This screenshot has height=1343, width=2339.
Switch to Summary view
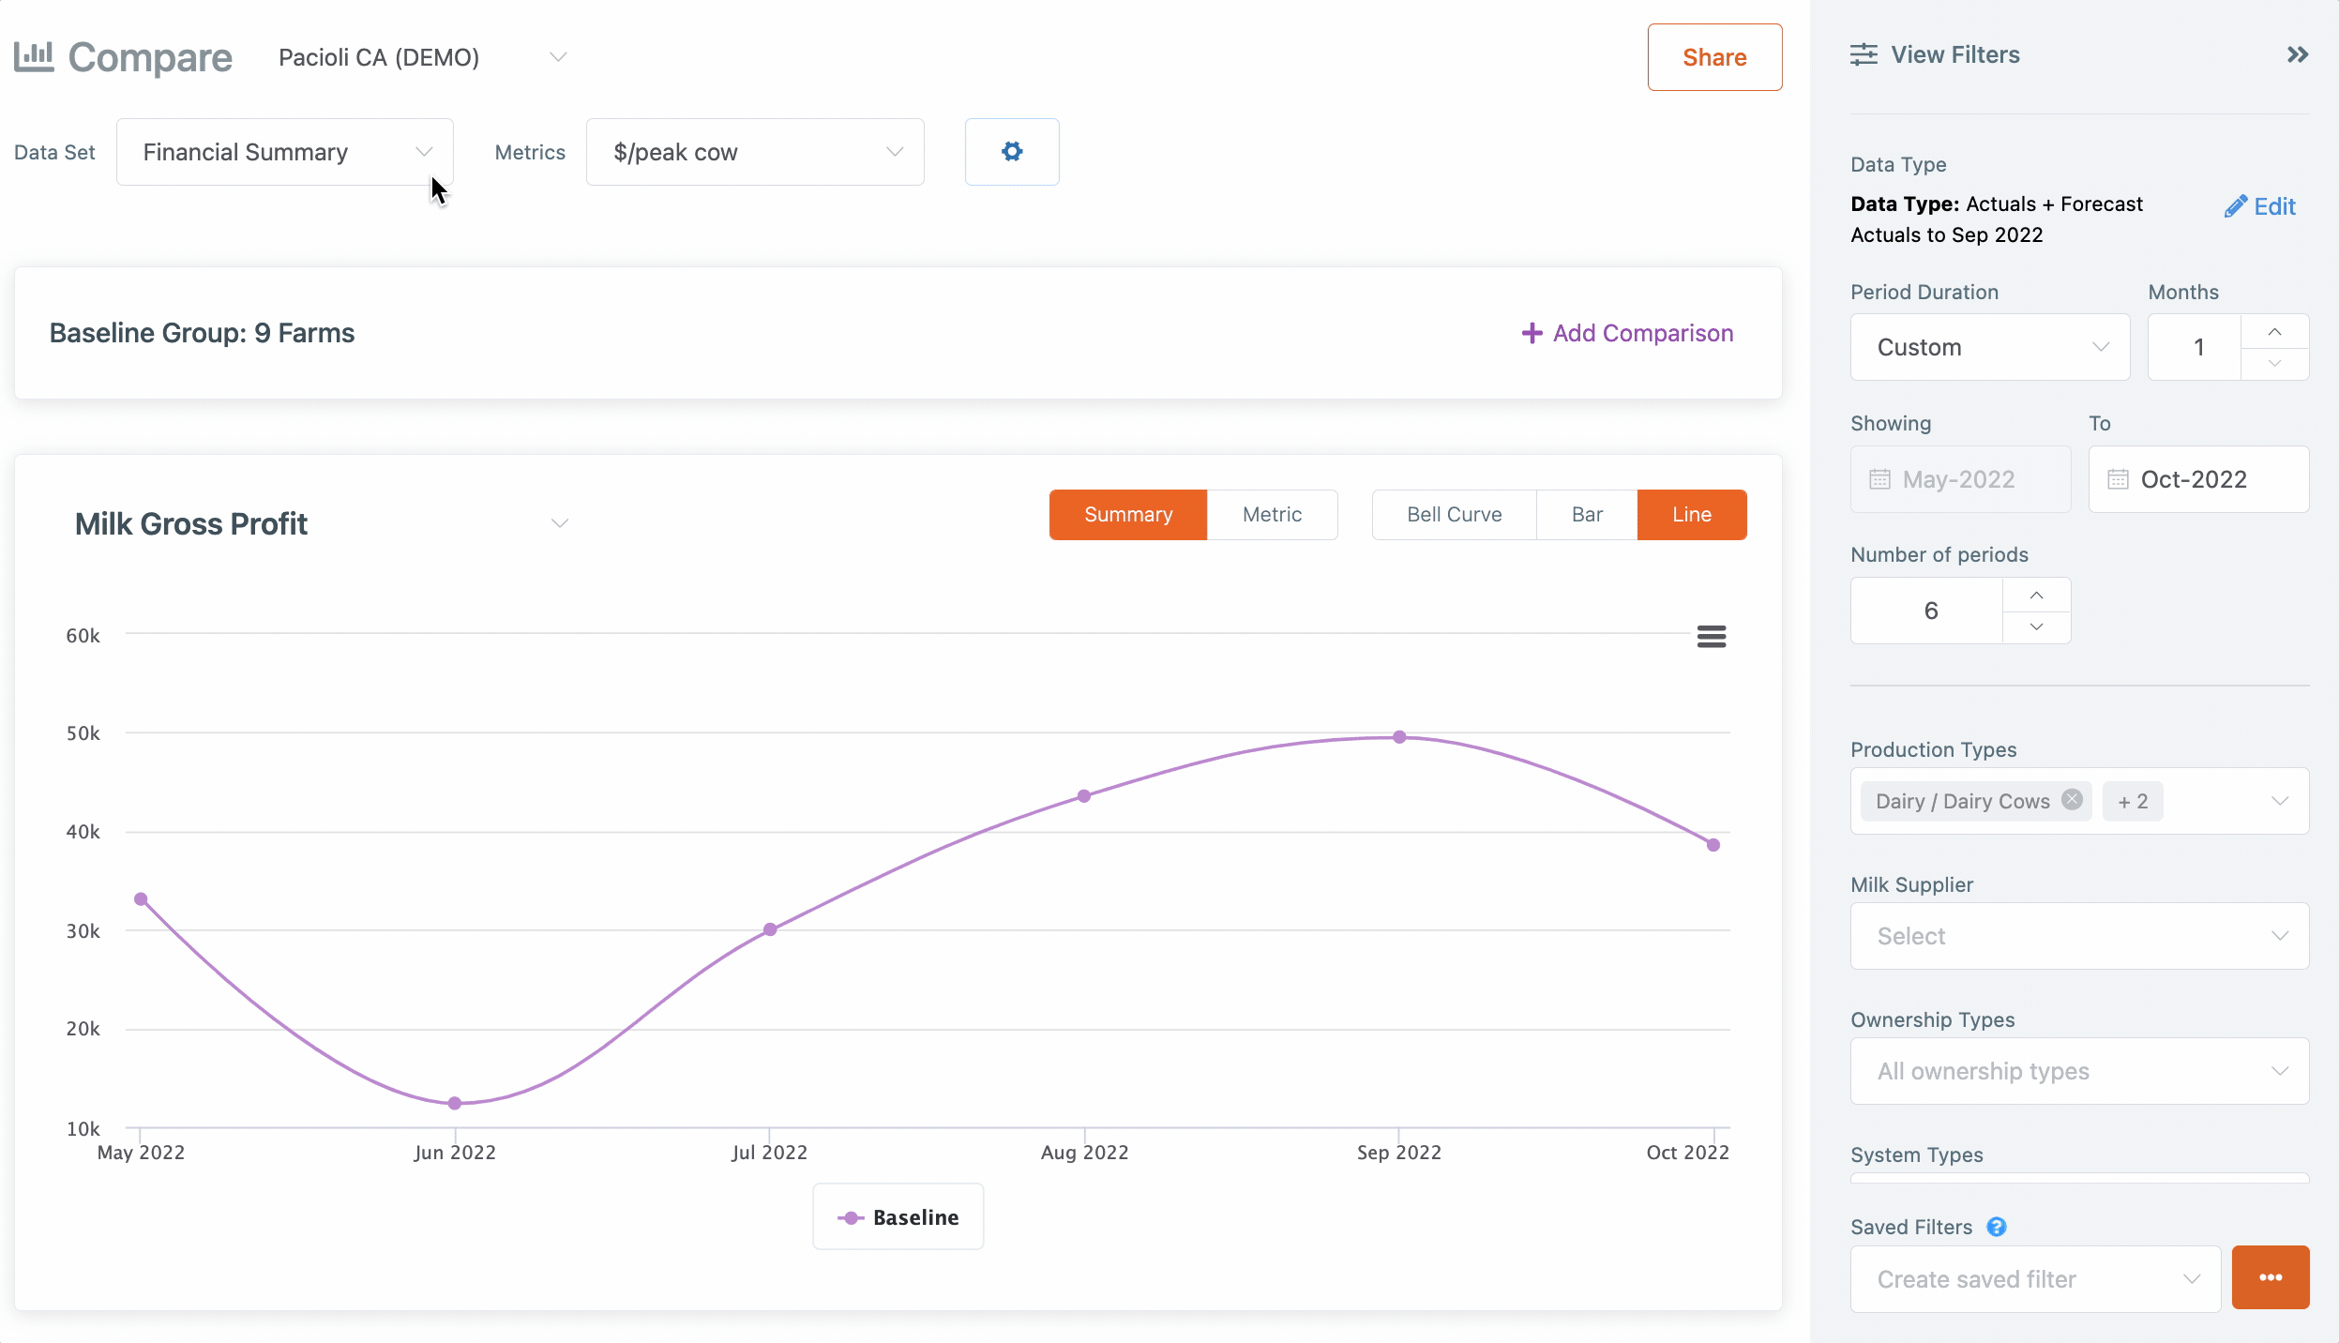[1128, 514]
